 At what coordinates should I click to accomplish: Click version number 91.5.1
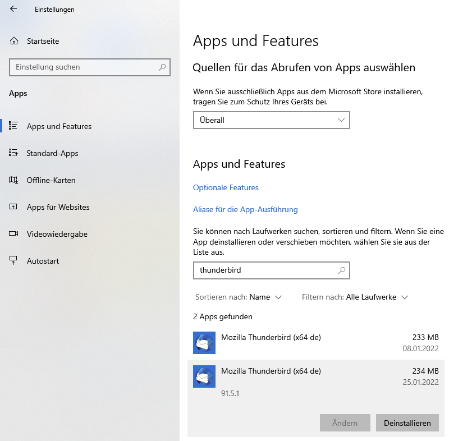point(230,393)
